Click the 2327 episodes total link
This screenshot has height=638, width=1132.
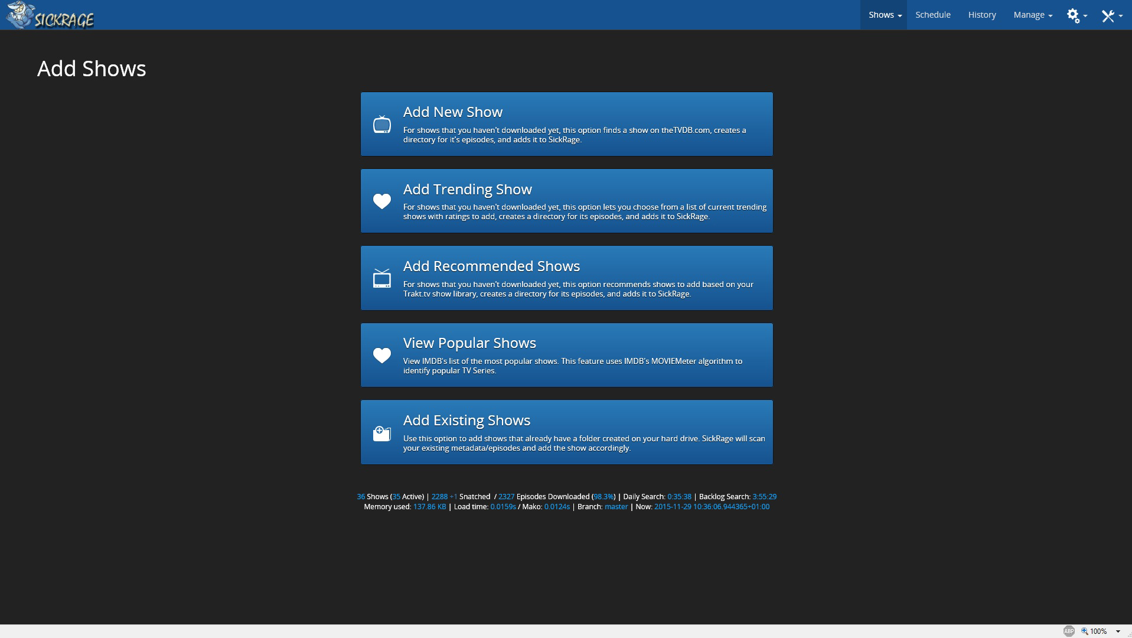(x=506, y=497)
